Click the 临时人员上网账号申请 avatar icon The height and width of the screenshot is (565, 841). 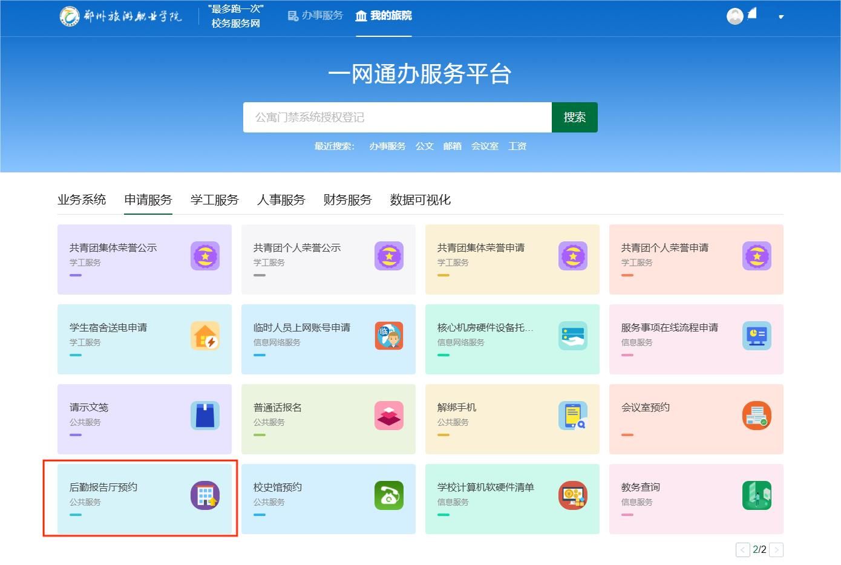point(388,336)
